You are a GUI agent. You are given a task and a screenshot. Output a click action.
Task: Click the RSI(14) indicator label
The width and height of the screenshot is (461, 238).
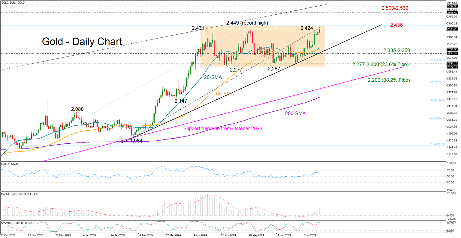tap(9, 164)
